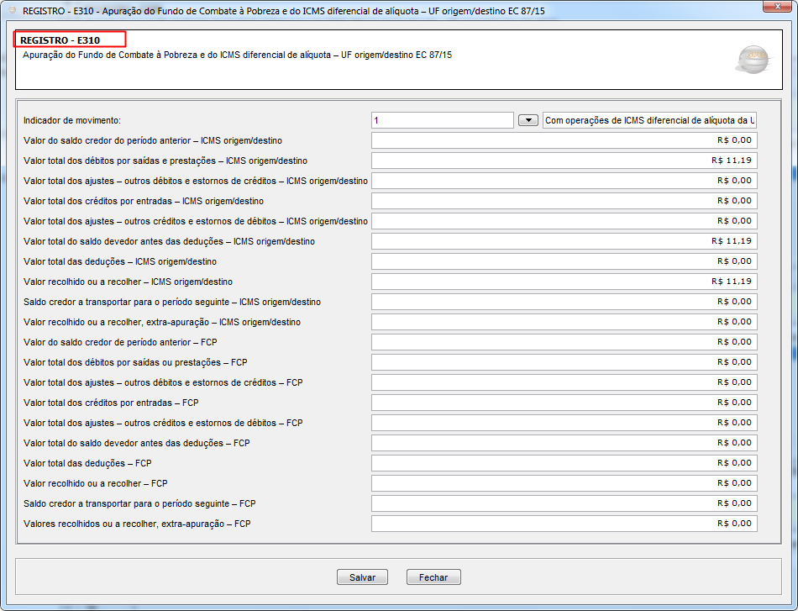
Task: Click the globe logo in the header
Action: pos(751,59)
